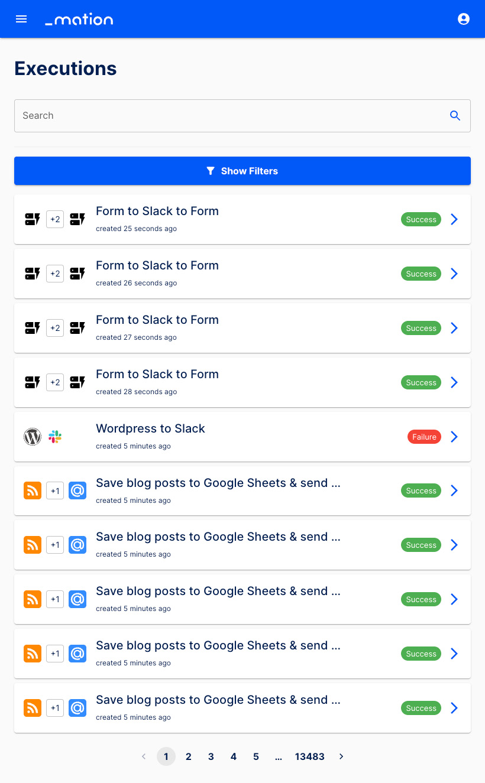Click the Success badge on the 27 seconds ago row

421,328
